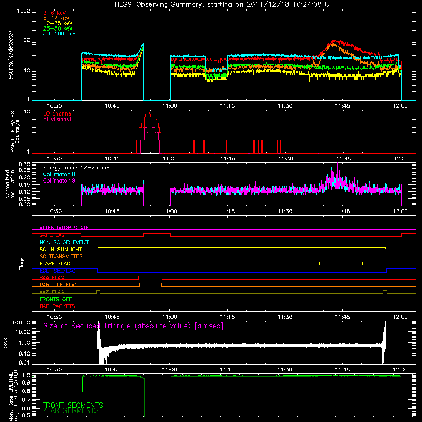Click the 3-6 keV flare peak near 11:43
Viewport: 422px width, 422px height.
pos(334,41)
